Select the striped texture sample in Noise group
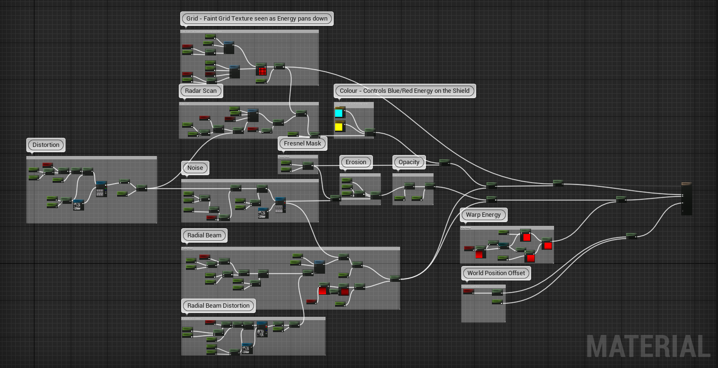This screenshot has height=368, width=718. 280,206
